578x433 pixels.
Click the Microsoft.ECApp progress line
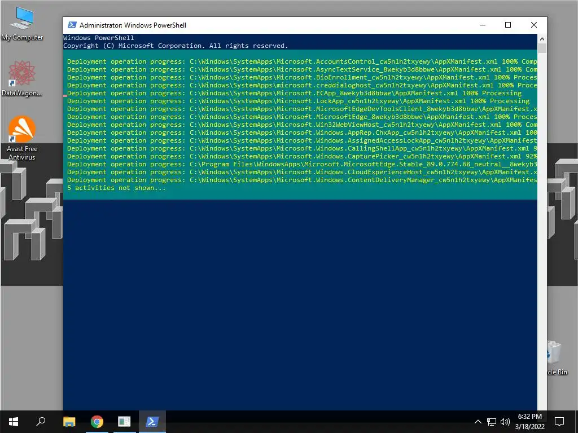(x=294, y=93)
